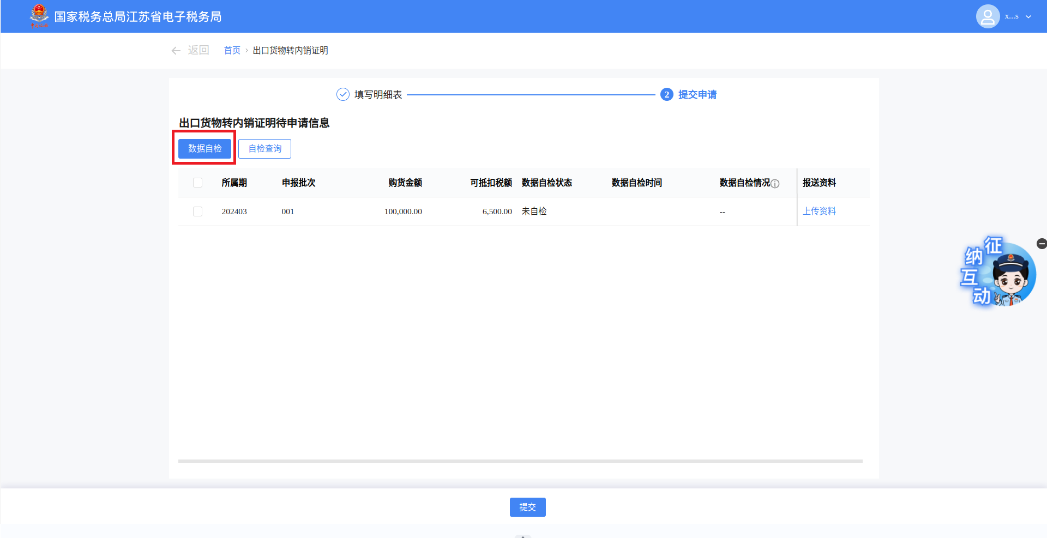Expand the bottom collapse arrow handle
Image resolution: width=1047 pixels, height=538 pixels.
[522, 536]
